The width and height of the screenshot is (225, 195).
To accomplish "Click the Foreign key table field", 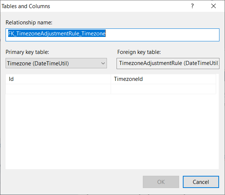I will pyautogui.click(x=168, y=63).
